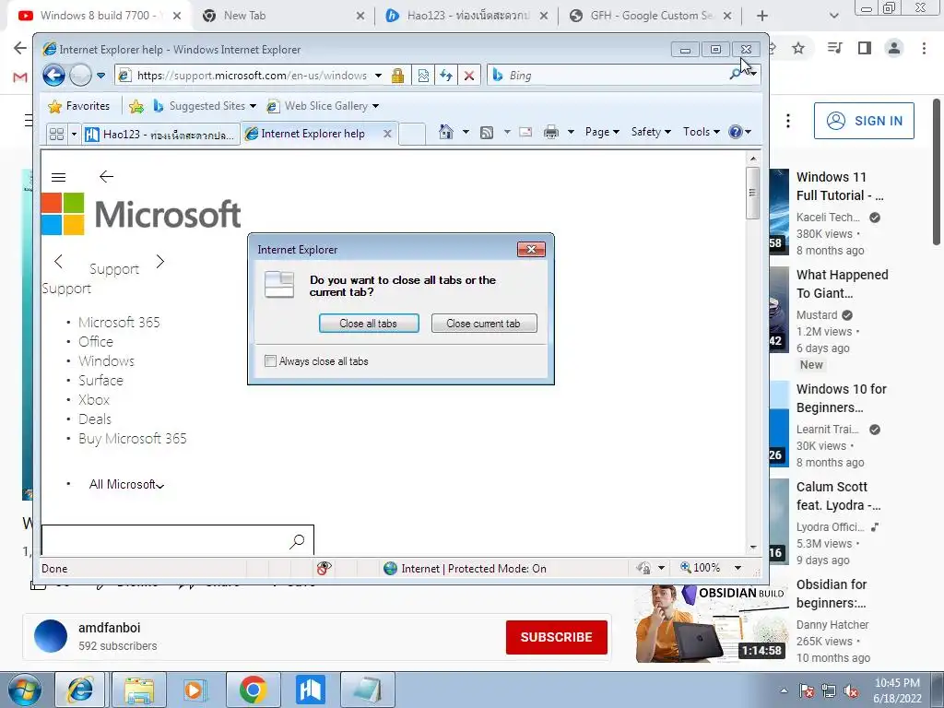The height and width of the screenshot is (708, 944).
Task: Click the Microsoft 365 link
Action: pos(119,322)
